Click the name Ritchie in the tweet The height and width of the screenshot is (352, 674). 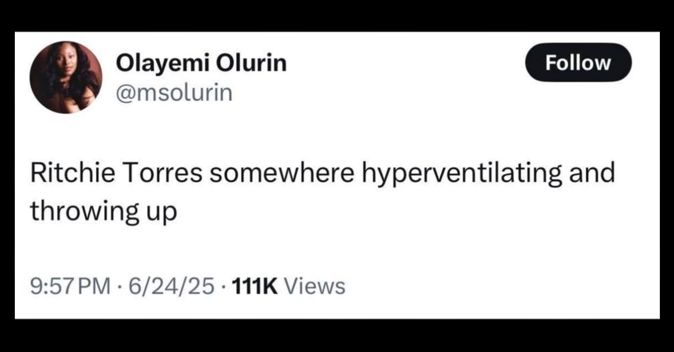[x=72, y=173]
